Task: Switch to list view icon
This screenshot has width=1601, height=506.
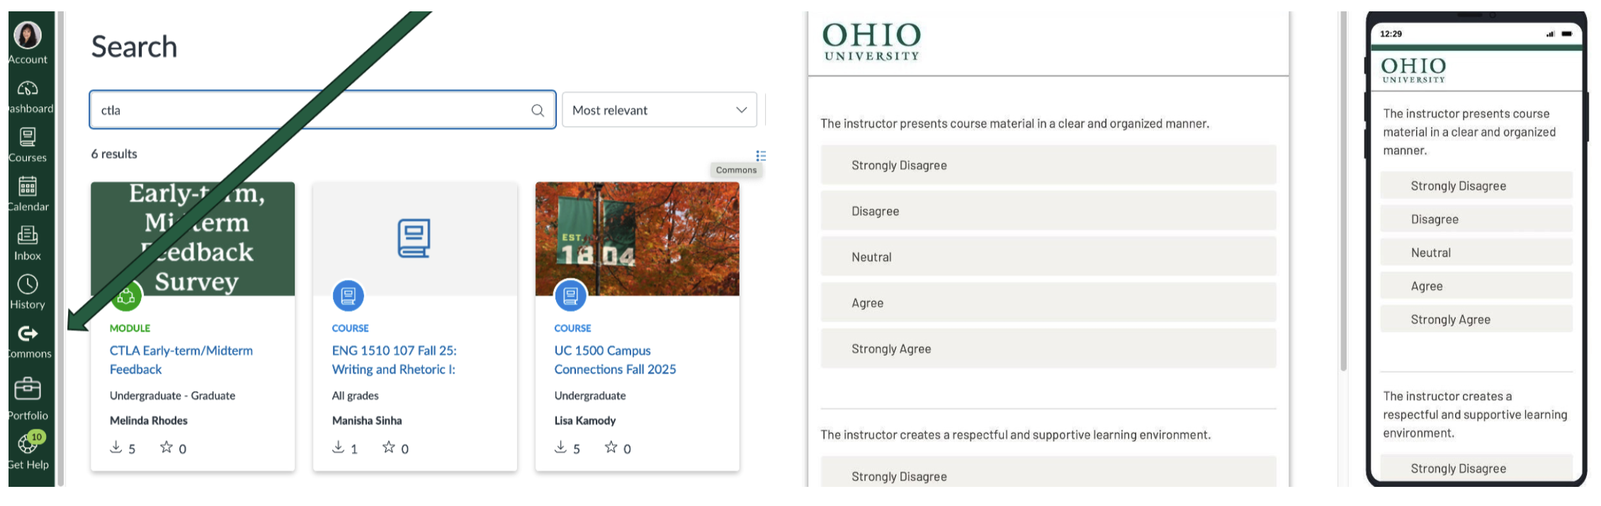Action: pos(761,155)
